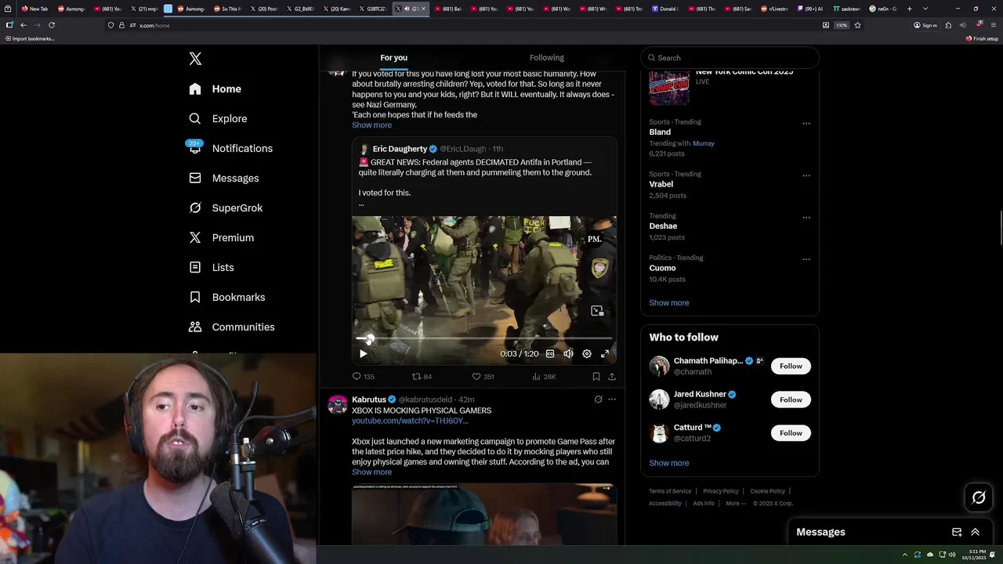Image resolution: width=1003 pixels, height=564 pixels.
Task: Reply to post with 135 comments
Action: 363,377
